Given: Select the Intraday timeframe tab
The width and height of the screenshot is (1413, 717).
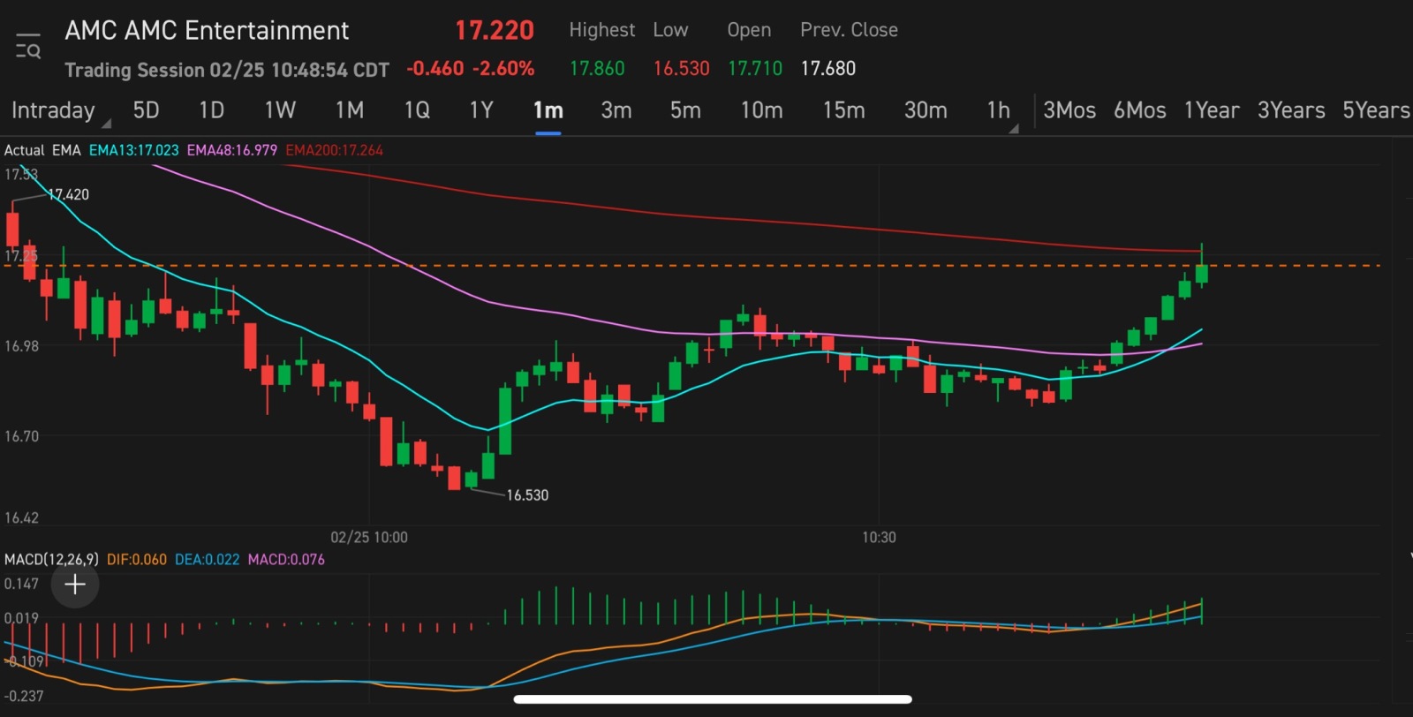Looking at the screenshot, I should pos(53,110).
